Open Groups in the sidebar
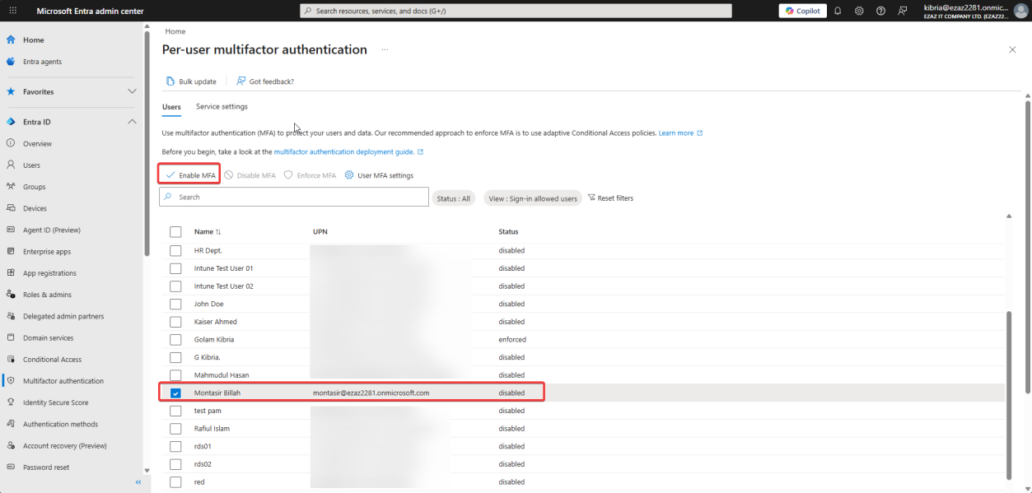 click(34, 187)
